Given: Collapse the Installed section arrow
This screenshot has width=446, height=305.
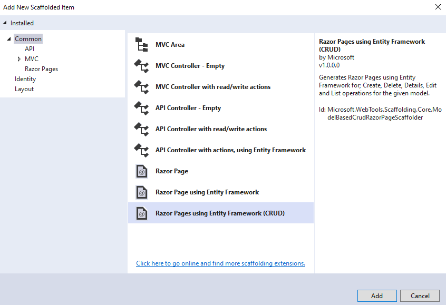Looking at the screenshot, I should [x=5, y=23].
